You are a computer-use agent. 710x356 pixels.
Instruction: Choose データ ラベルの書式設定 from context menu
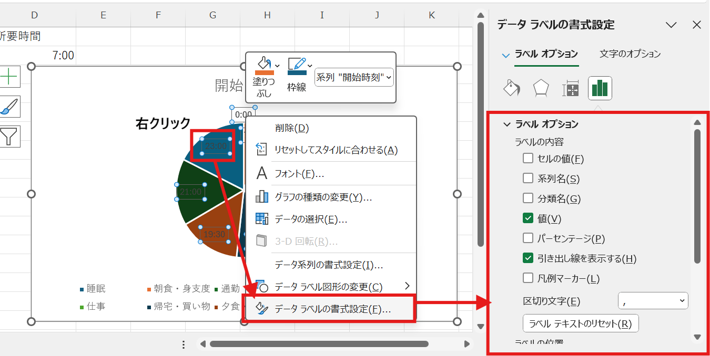tap(332, 309)
